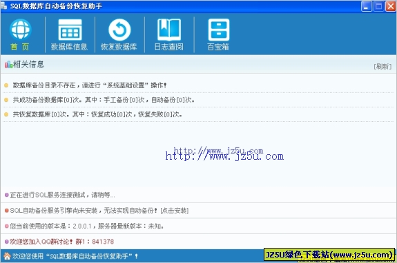This screenshot has height=263, width=397.
Task: Minimize the window
Action: (367, 6)
